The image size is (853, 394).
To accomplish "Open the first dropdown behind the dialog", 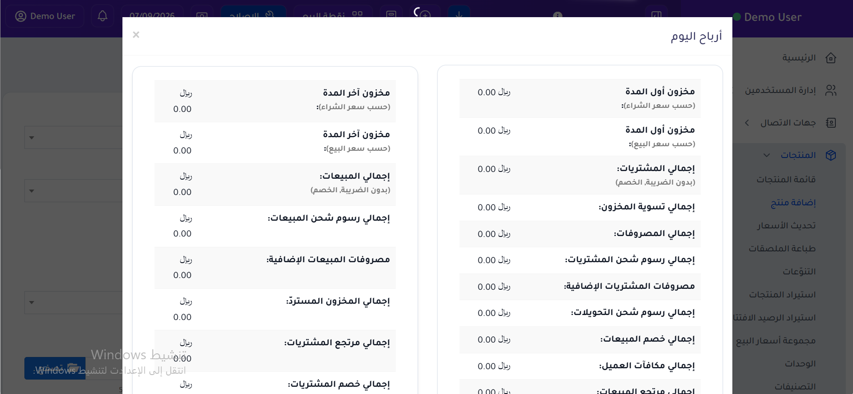I will pos(73,137).
